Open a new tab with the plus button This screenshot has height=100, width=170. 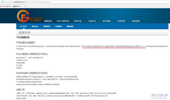(x=26, y=6)
